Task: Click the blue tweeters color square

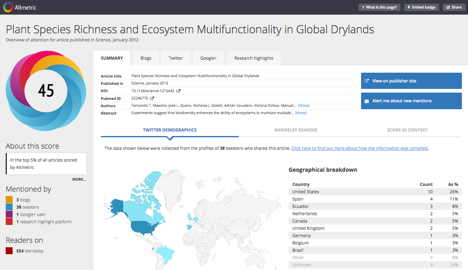Action: tap(9, 207)
